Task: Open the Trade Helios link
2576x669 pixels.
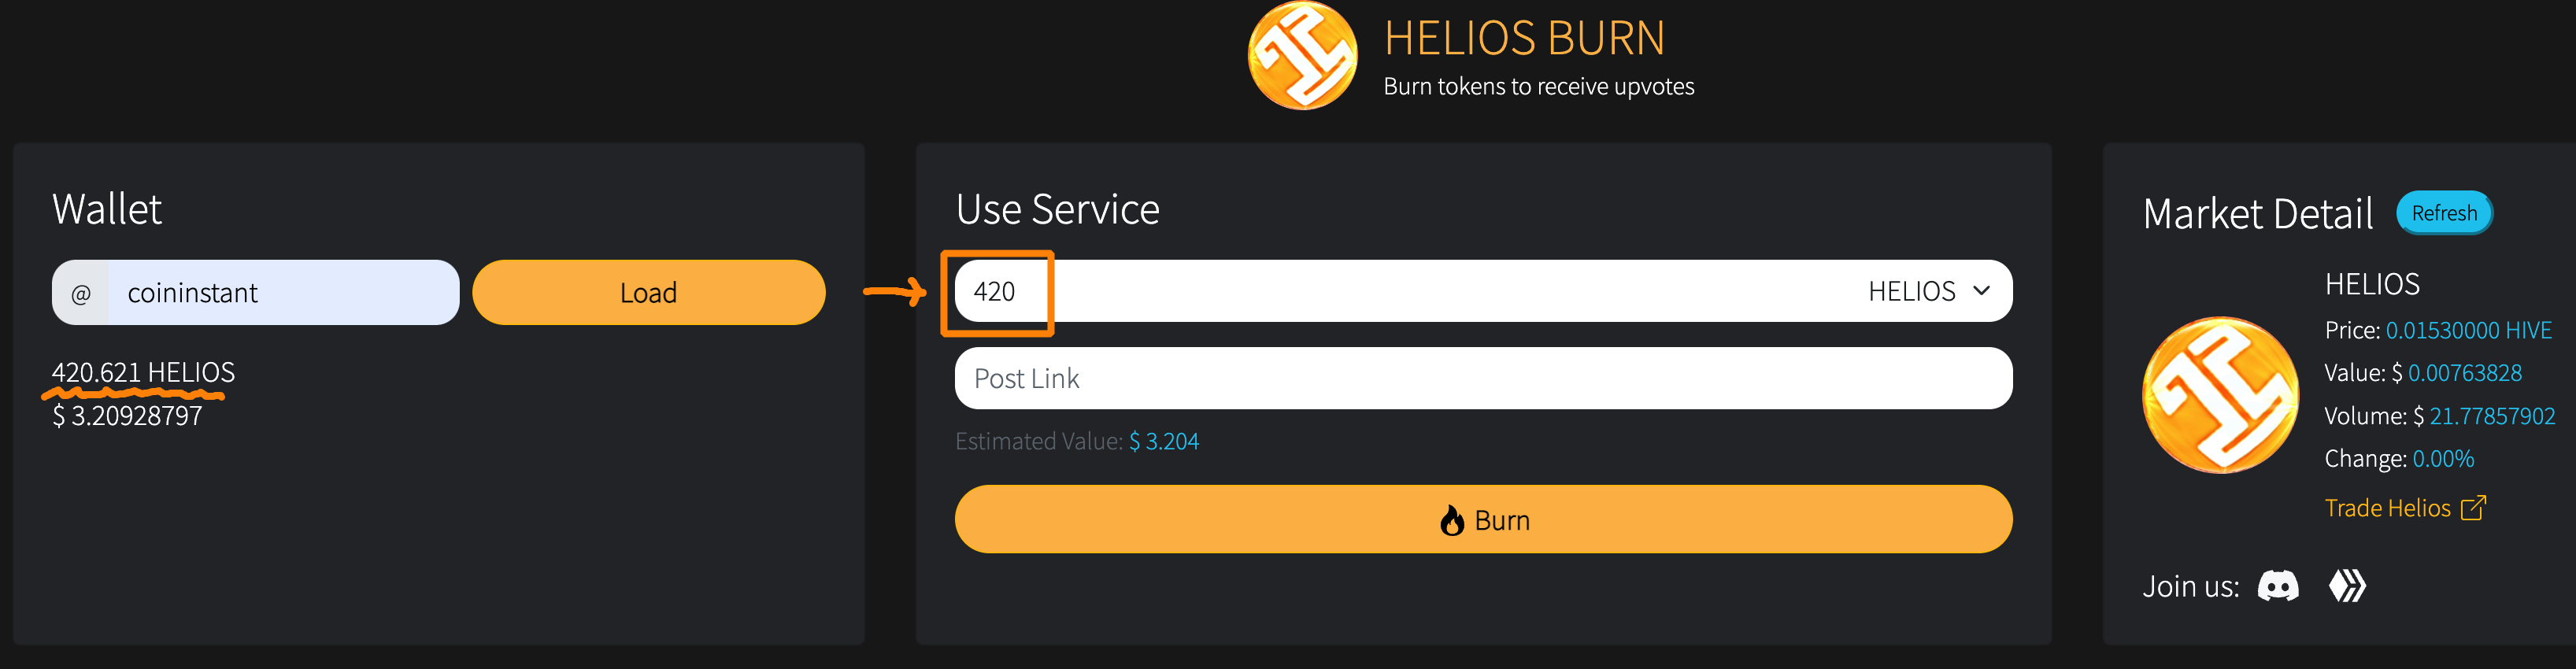Action: (2387, 508)
